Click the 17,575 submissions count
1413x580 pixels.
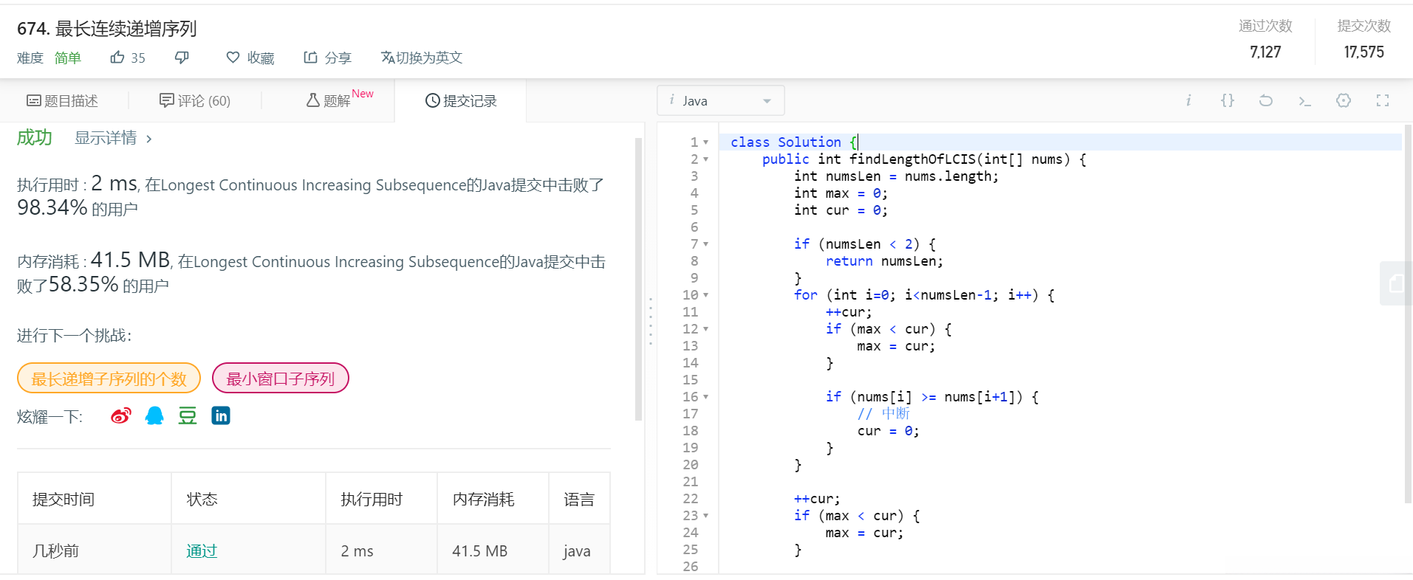[1364, 52]
